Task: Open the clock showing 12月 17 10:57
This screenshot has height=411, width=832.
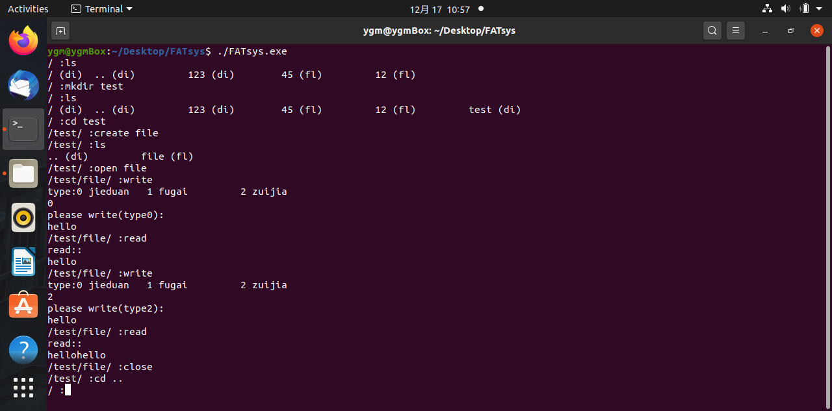Action: [x=439, y=9]
